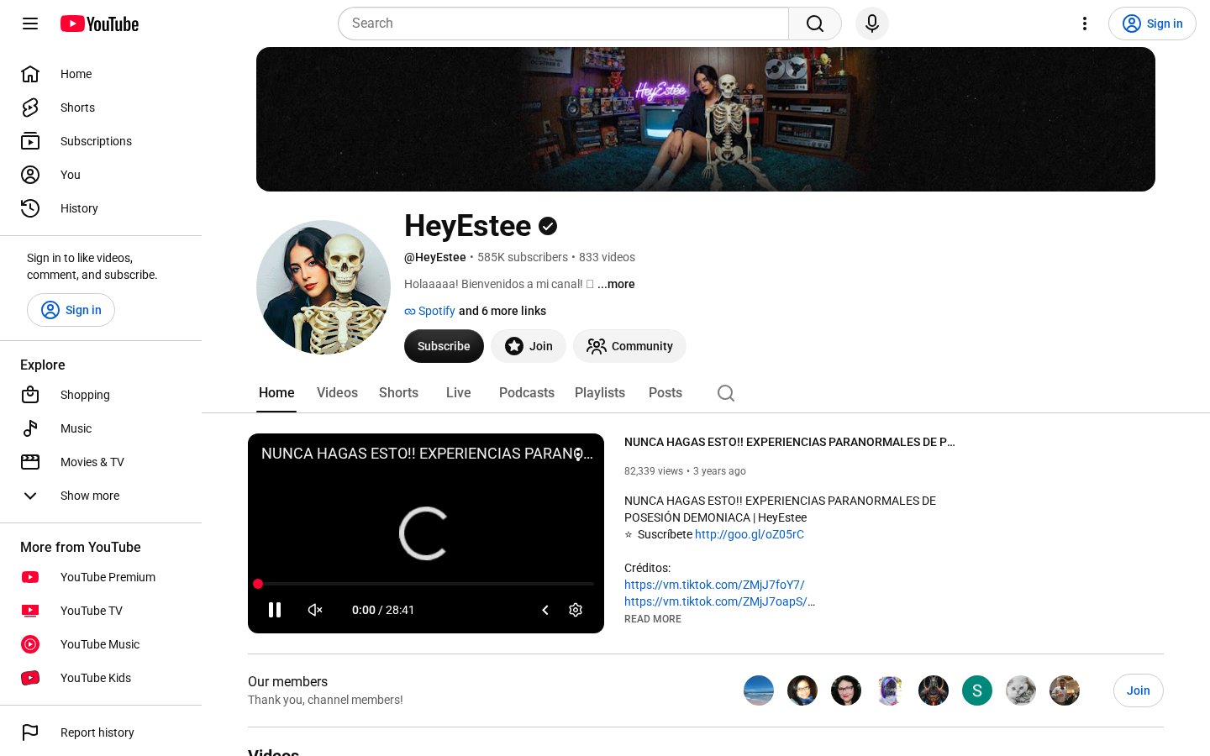Click the 833 videos text
Image resolution: width=1210 pixels, height=756 pixels.
[607, 257]
